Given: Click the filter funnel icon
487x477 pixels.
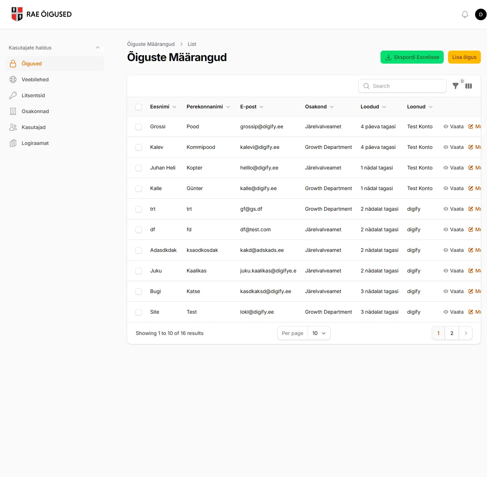Looking at the screenshot, I should pyautogui.click(x=456, y=86).
